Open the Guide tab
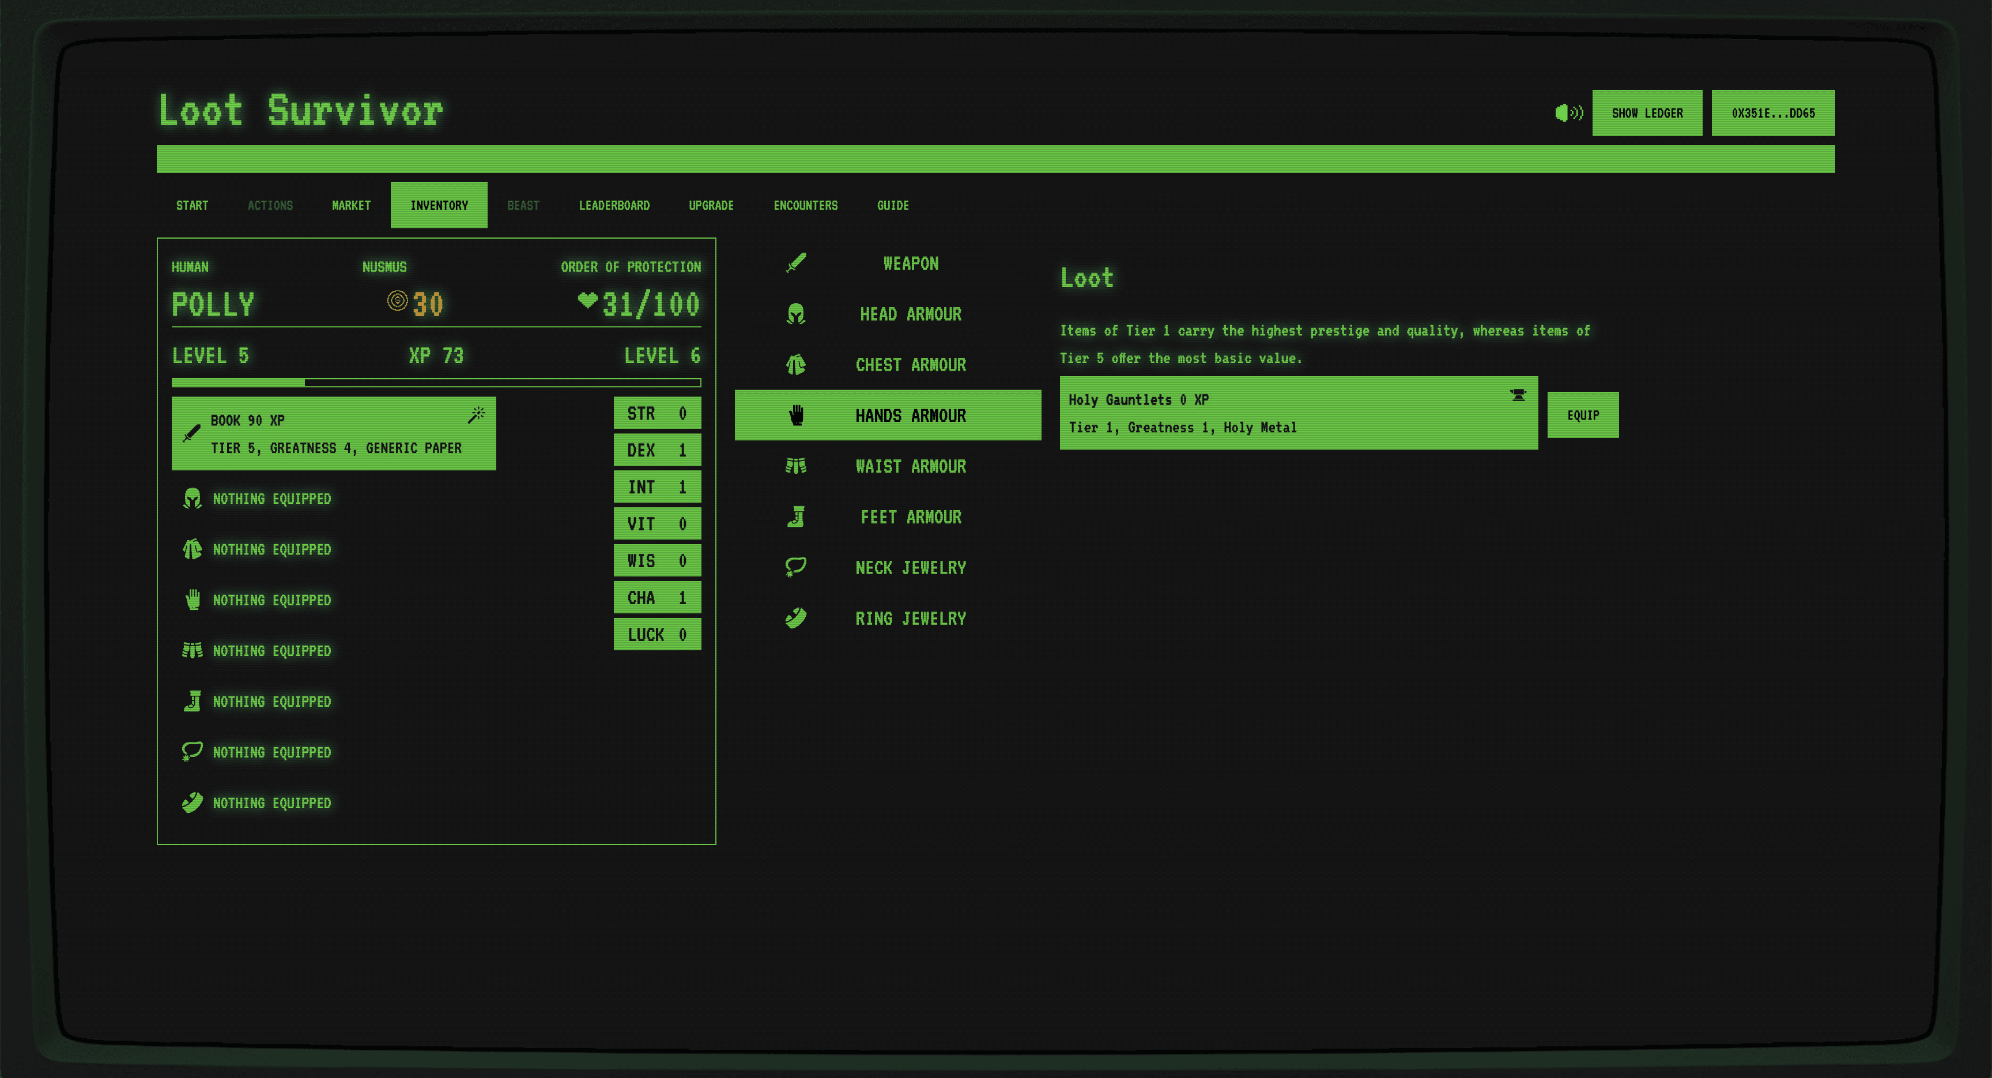Image resolution: width=1992 pixels, height=1078 pixels. [893, 205]
